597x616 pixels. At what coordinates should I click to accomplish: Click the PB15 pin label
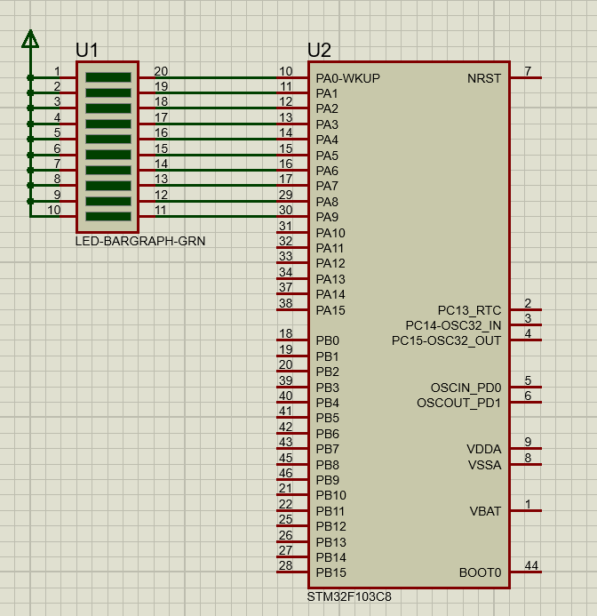(331, 572)
